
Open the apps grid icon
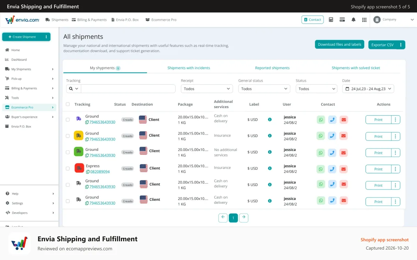(x=364, y=20)
